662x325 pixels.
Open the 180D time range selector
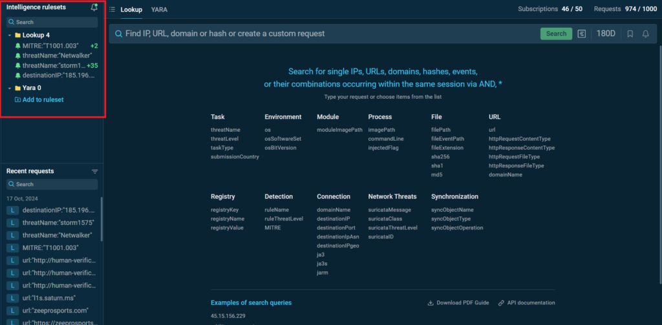[606, 34]
